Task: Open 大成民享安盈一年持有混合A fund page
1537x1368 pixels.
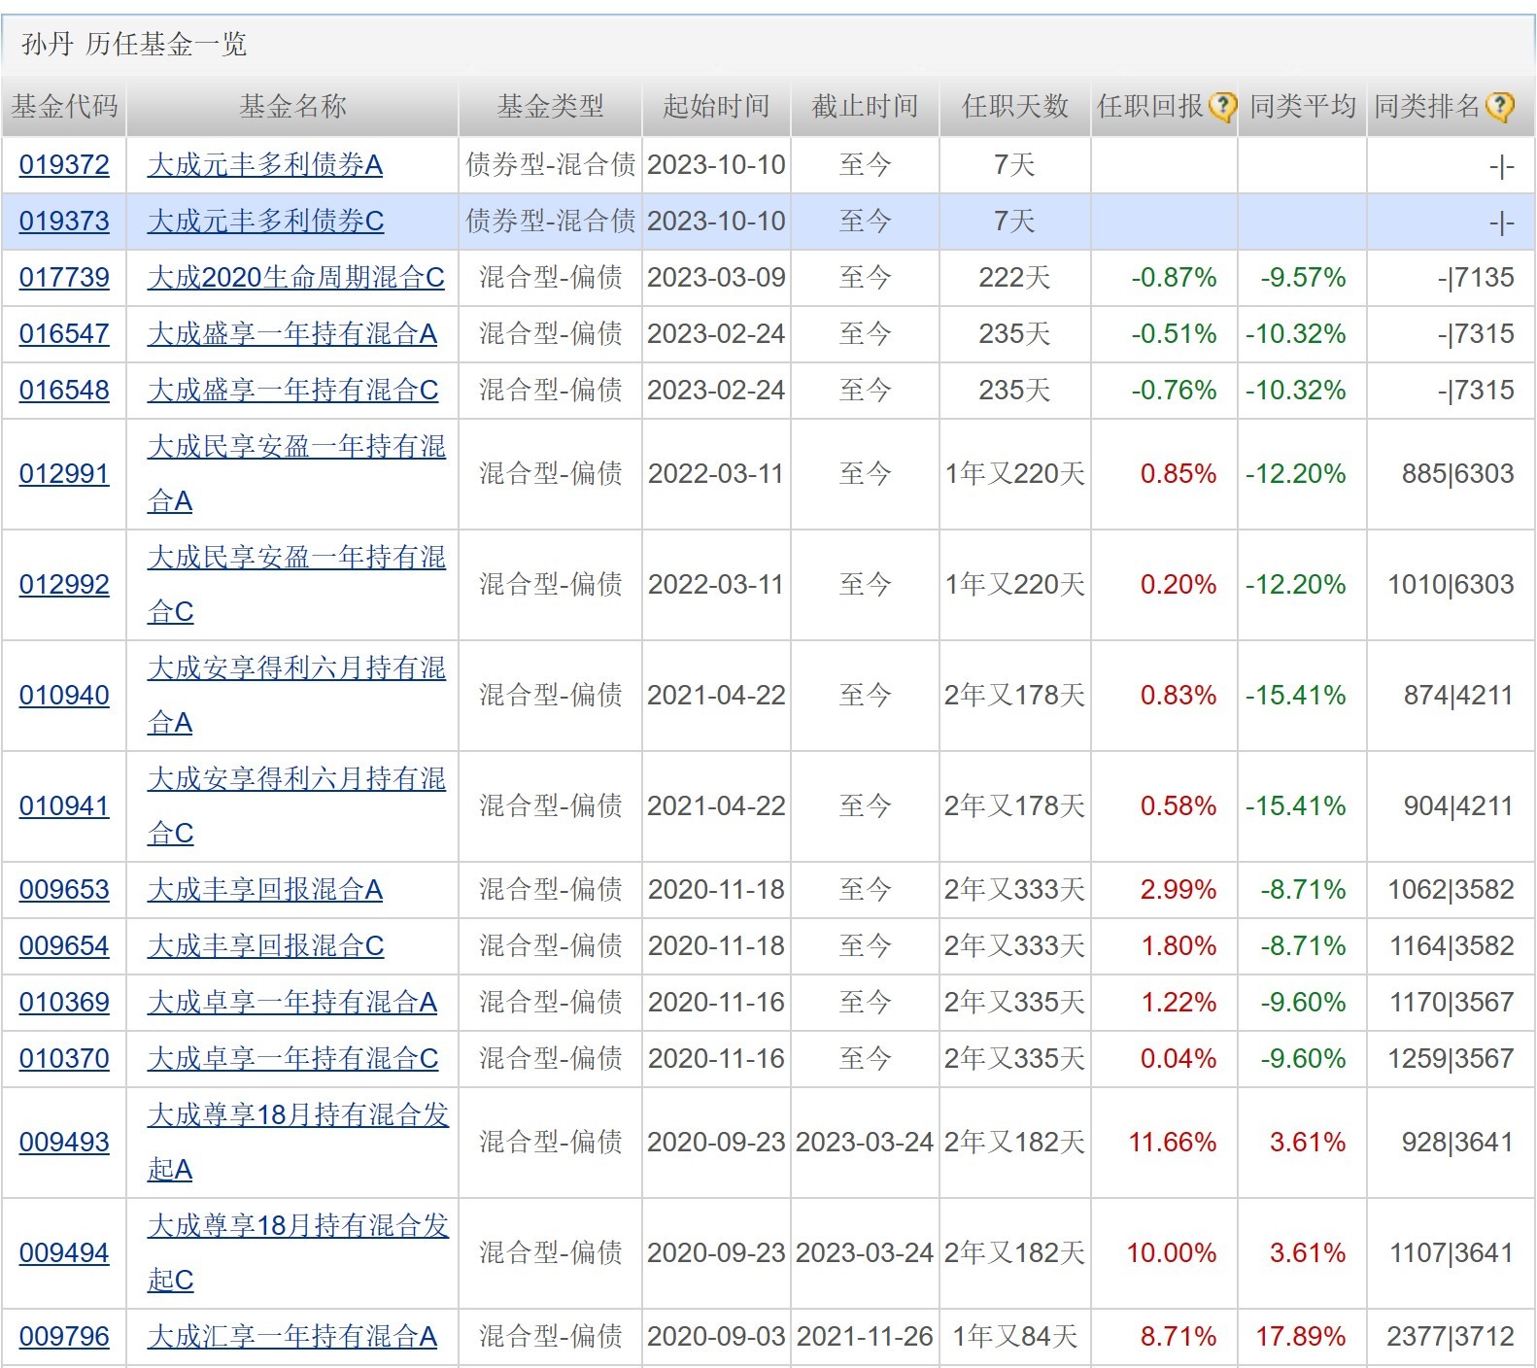Action: (x=296, y=474)
